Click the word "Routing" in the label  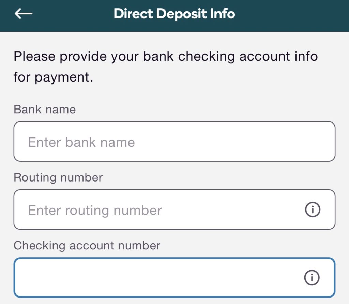click(35, 178)
